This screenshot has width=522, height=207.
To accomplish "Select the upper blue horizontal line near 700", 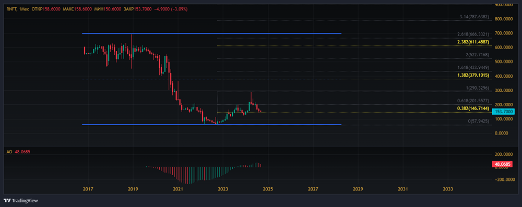I will 211,33.
